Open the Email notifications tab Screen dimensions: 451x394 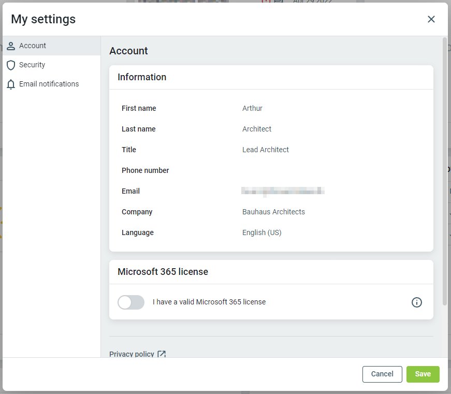49,84
